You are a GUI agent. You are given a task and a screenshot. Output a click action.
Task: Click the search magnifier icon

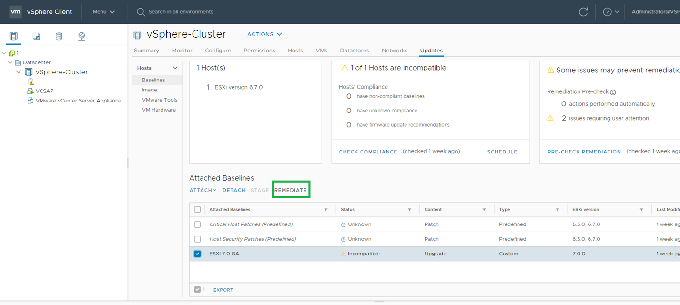141,12
